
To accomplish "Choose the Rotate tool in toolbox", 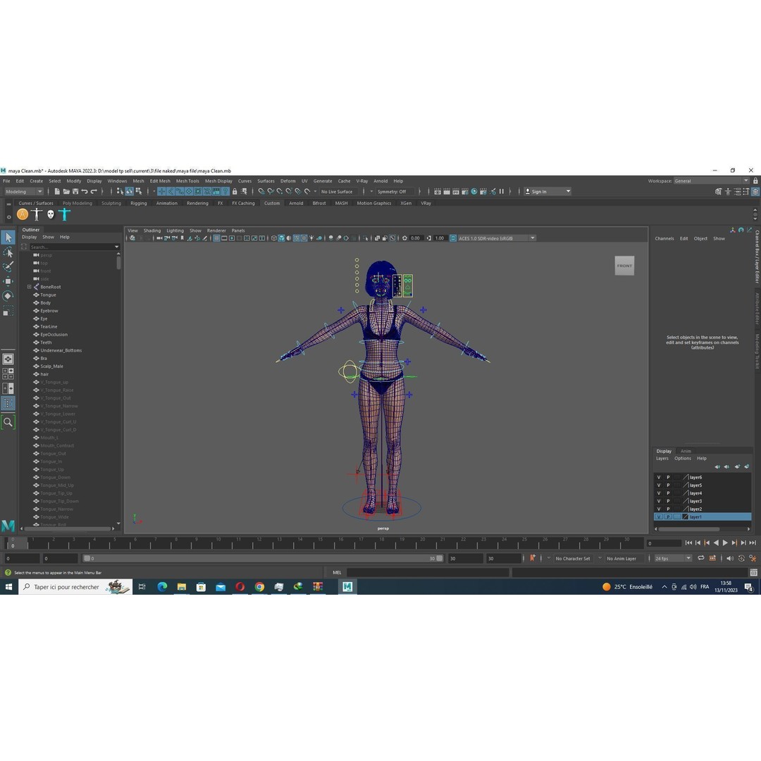I will (8, 296).
